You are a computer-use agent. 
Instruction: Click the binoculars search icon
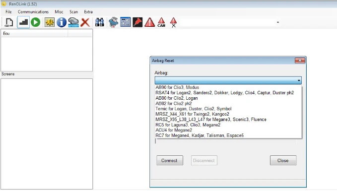[99, 22]
